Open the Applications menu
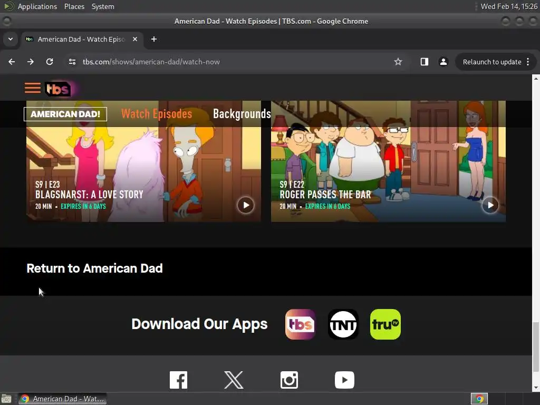The image size is (540, 405). (37, 6)
